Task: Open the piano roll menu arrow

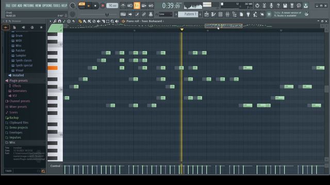Action: click(51, 21)
